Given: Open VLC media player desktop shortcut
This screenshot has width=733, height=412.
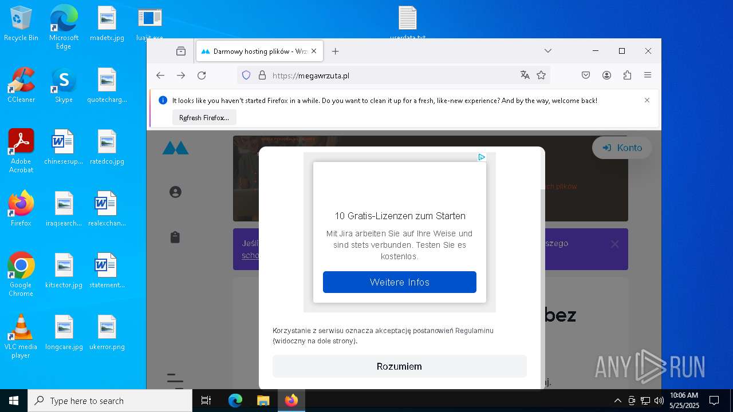Looking at the screenshot, I should point(21,336).
